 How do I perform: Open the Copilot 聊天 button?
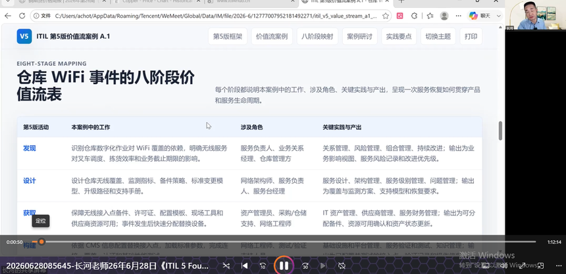click(x=481, y=16)
